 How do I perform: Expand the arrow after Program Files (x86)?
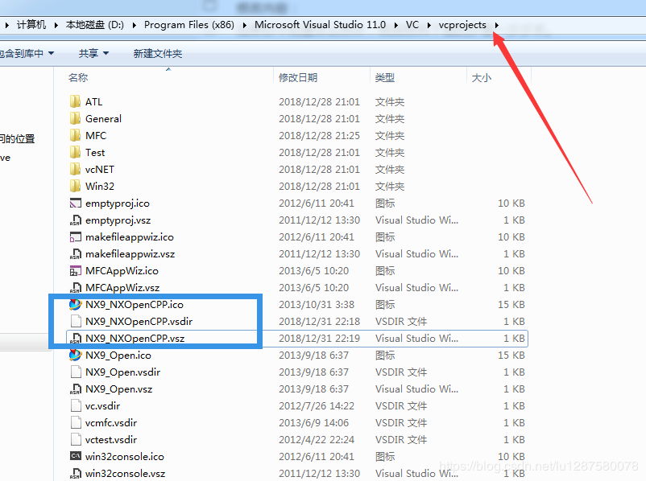[244, 25]
